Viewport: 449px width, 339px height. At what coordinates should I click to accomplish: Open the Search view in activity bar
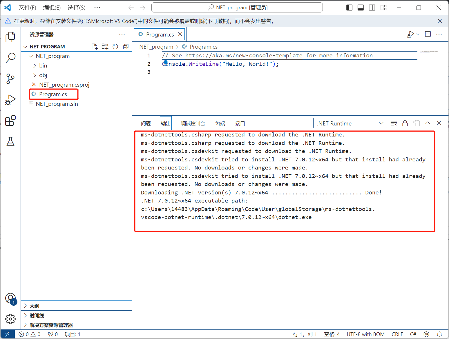(10, 58)
